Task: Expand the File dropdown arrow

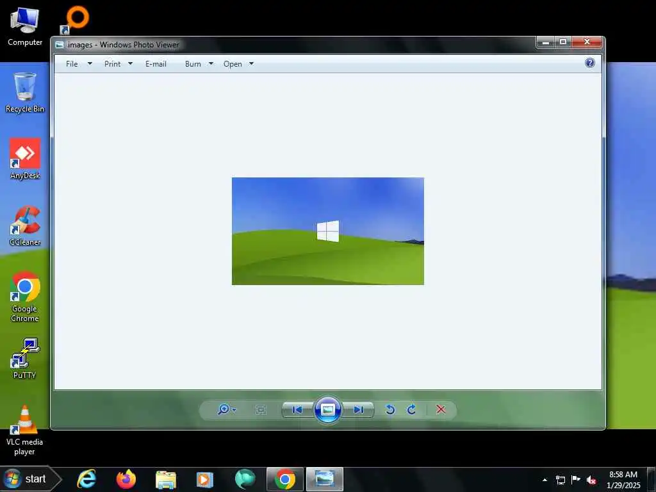Action: coord(90,63)
